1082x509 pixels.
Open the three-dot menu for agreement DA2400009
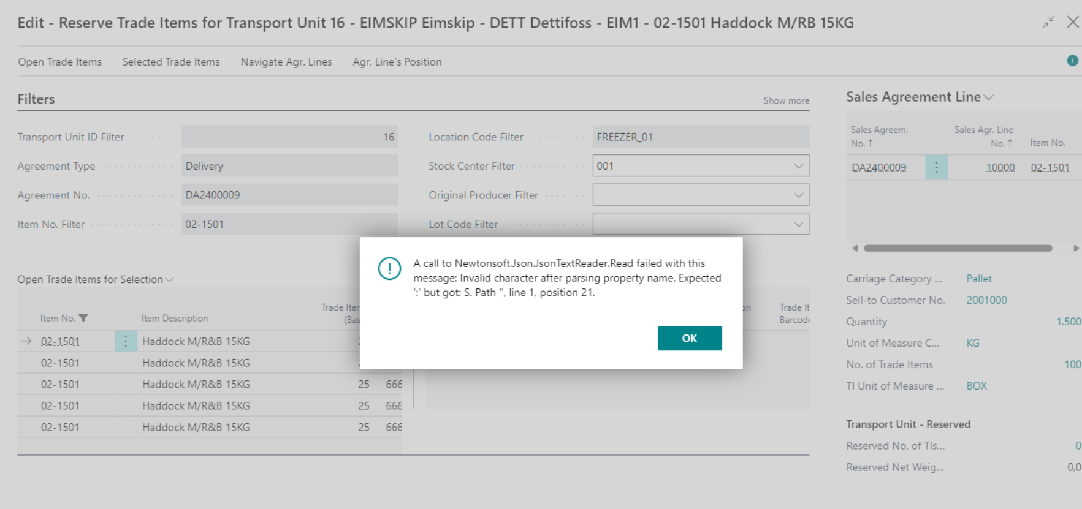coord(936,168)
